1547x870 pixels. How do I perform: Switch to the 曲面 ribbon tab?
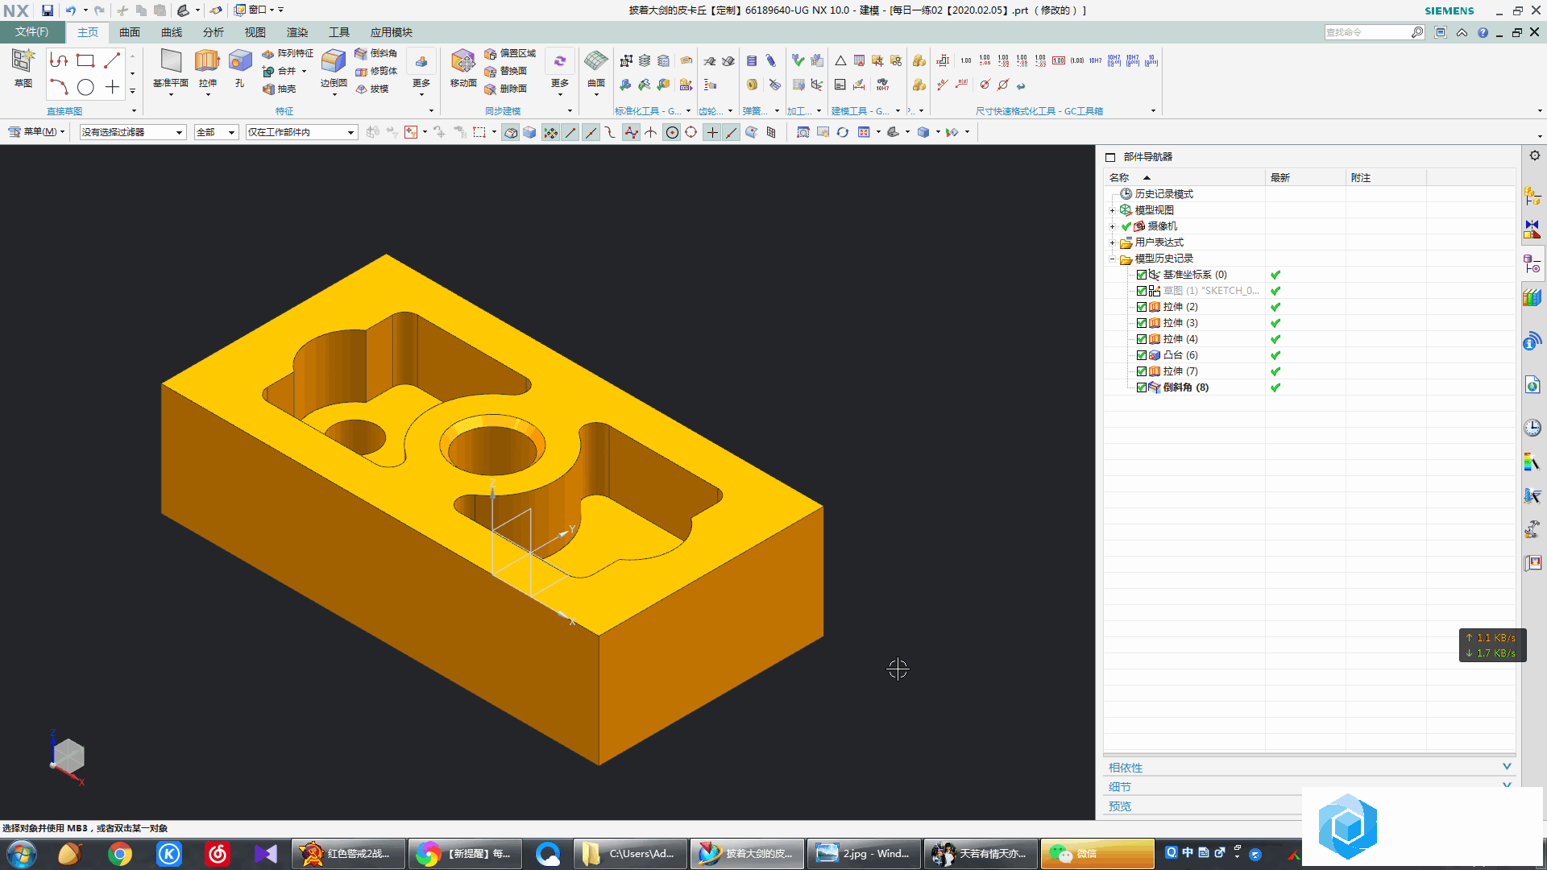130,32
